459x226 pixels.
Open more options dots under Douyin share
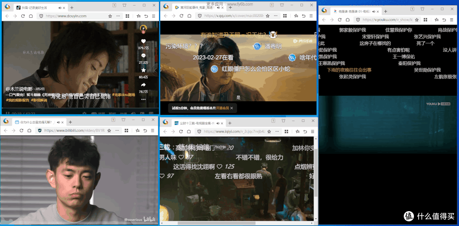(143, 99)
